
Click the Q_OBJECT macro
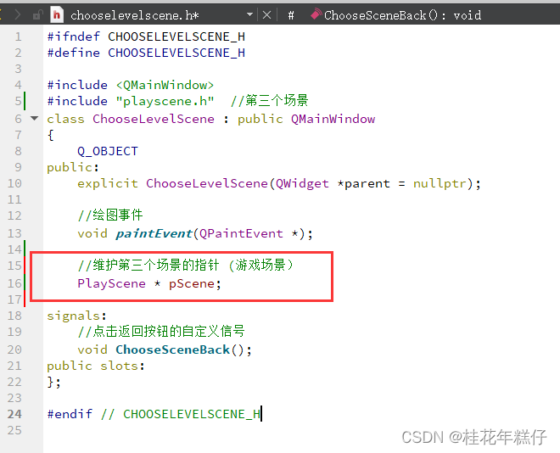click(108, 151)
